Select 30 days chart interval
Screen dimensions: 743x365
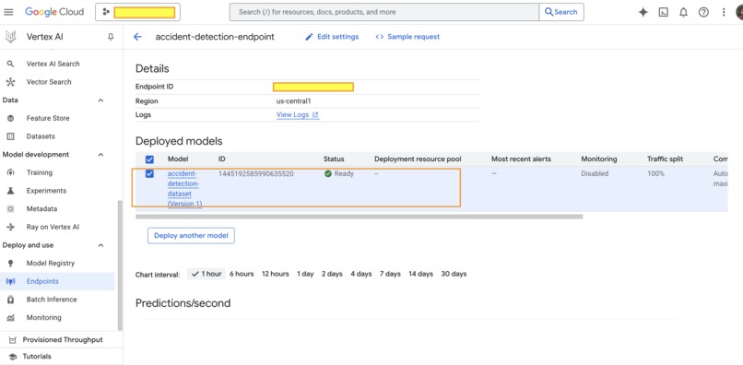click(x=454, y=274)
